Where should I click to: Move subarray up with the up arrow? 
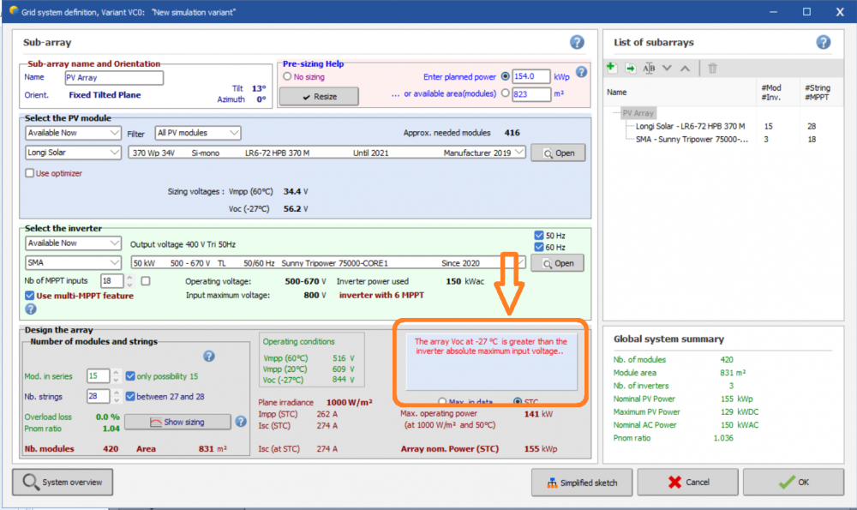684,68
